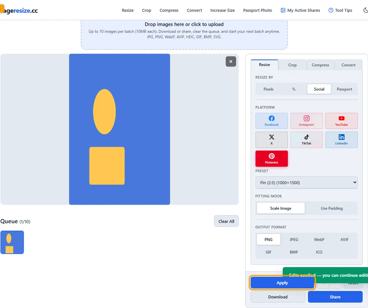Open My Active Shares

tap(300, 10)
